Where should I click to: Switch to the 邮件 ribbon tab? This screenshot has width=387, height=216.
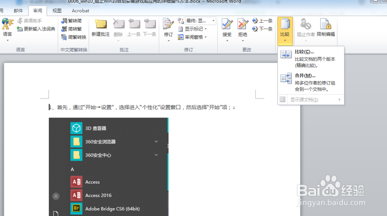(x=18, y=11)
